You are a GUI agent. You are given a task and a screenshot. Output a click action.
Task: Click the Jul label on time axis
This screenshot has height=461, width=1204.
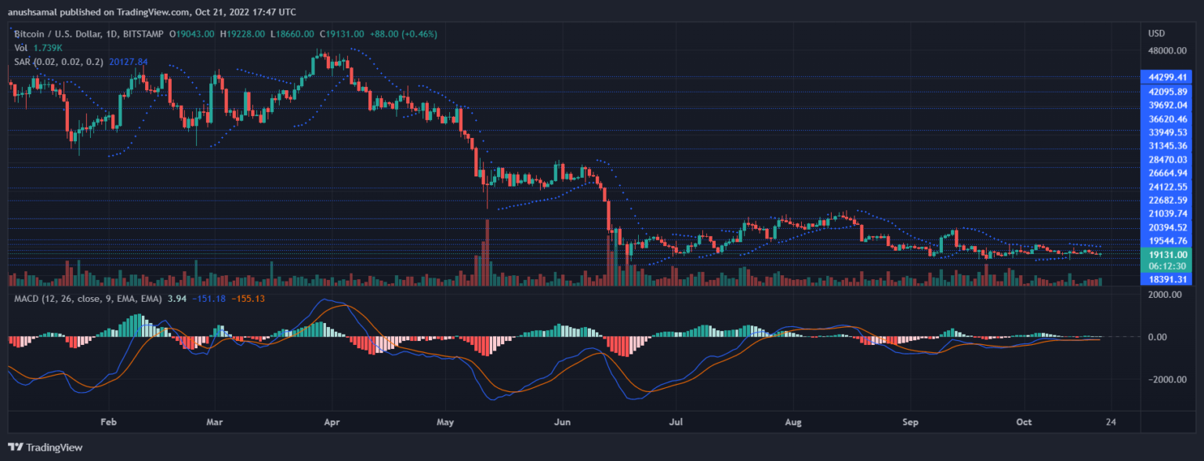(677, 422)
